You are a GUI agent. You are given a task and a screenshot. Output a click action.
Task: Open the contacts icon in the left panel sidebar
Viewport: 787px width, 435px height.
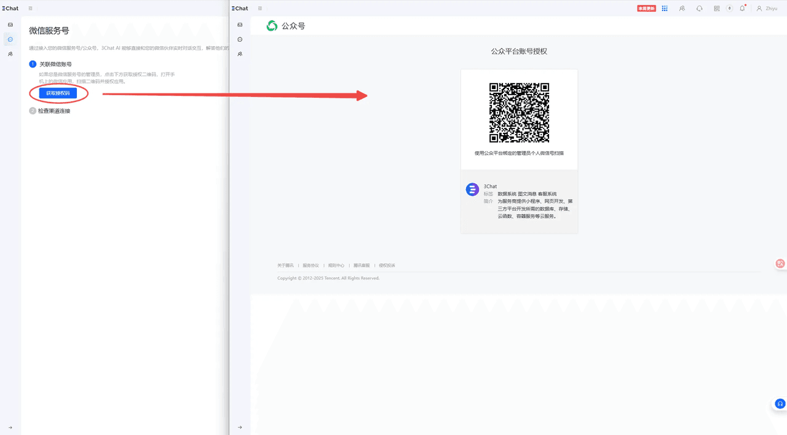coord(10,54)
